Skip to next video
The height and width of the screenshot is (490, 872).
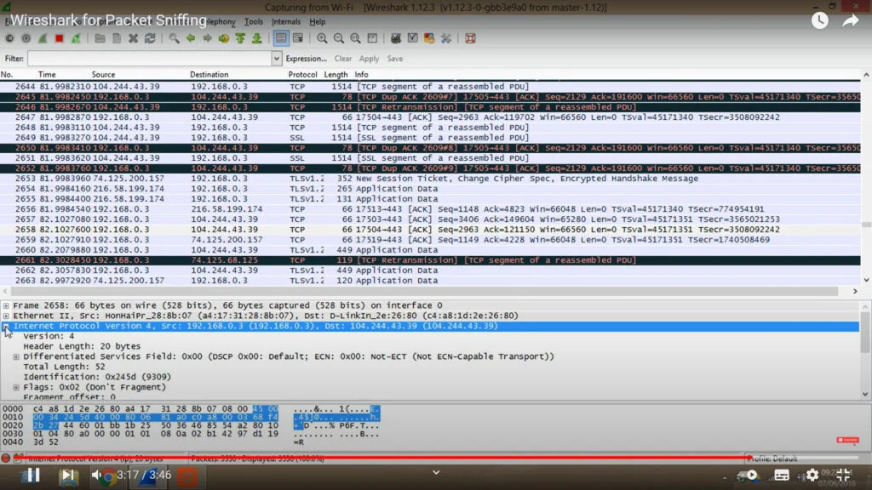pyautogui.click(x=67, y=475)
